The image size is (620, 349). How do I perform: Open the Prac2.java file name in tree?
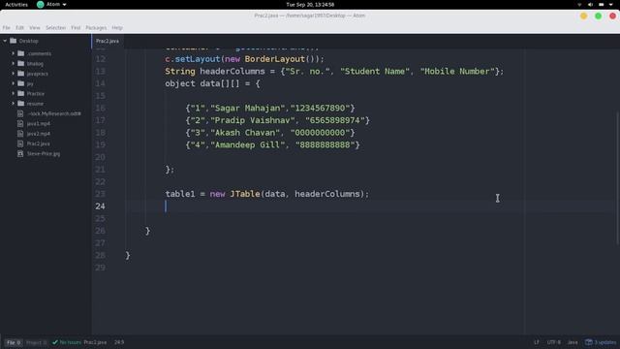click(x=39, y=143)
